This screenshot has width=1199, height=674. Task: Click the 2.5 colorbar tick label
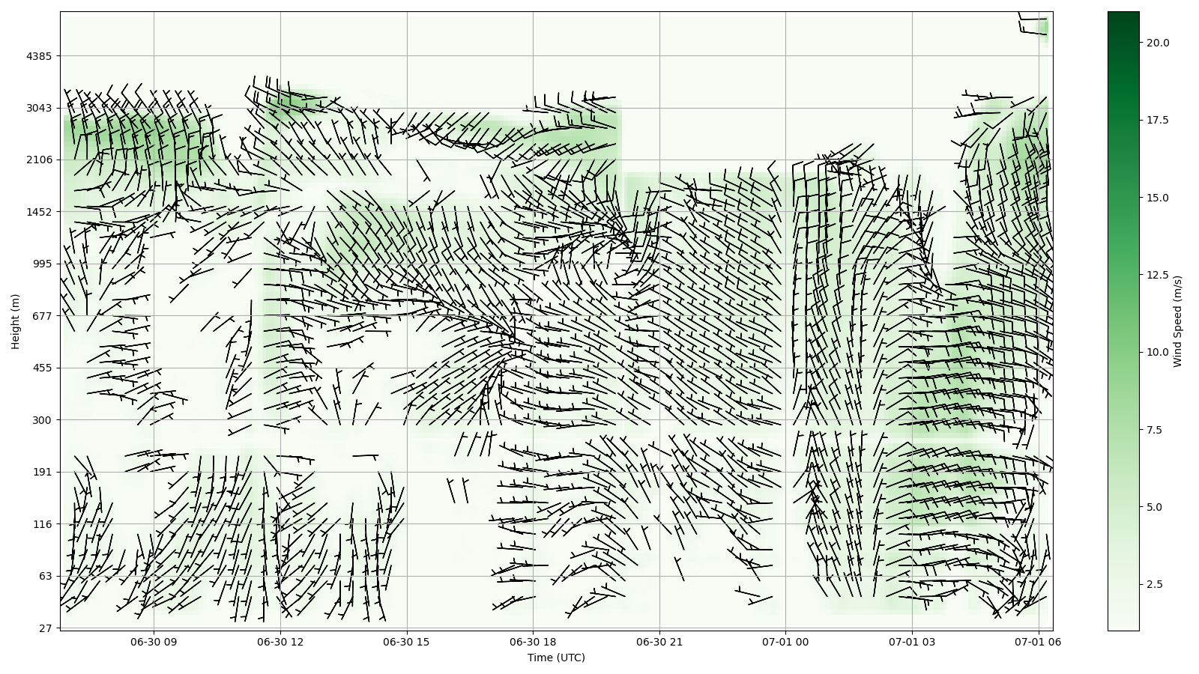[1154, 584]
